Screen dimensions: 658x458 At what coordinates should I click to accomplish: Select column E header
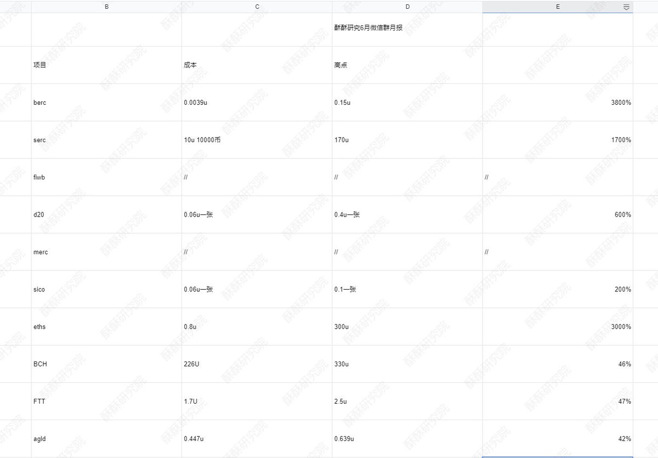pyautogui.click(x=558, y=7)
